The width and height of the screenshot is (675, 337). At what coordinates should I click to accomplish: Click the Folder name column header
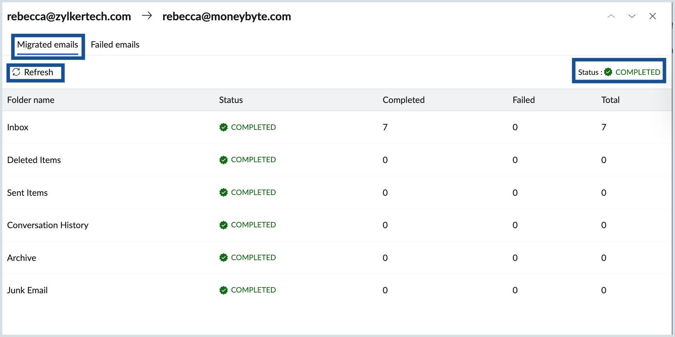coord(31,100)
